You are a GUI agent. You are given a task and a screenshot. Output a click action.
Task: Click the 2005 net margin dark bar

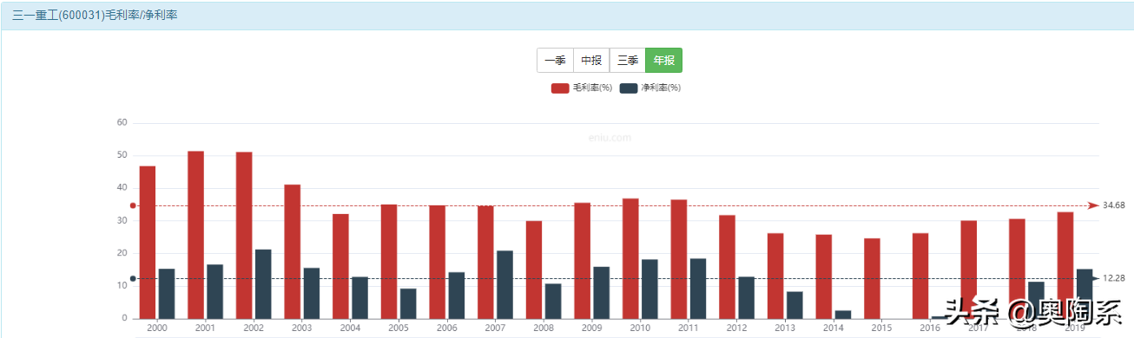(408, 303)
